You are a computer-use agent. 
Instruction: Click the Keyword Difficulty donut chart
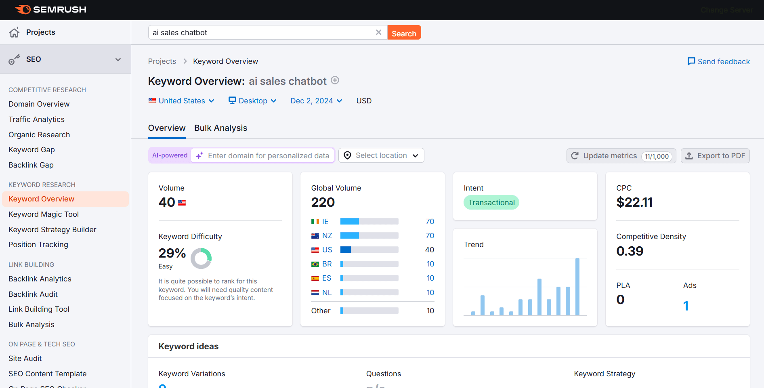click(x=201, y=258)
